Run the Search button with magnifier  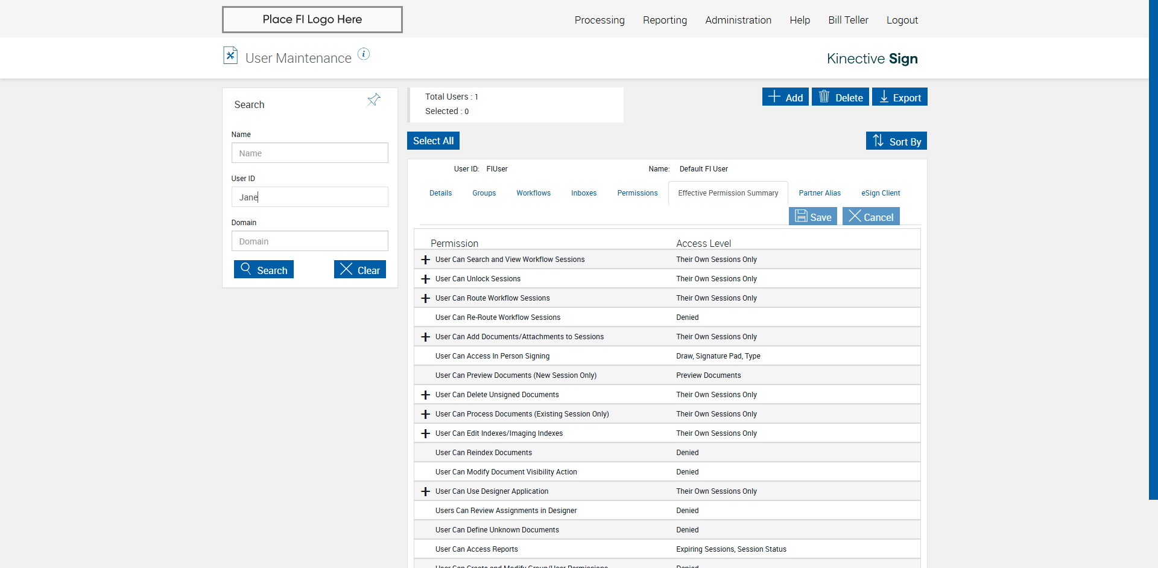pos(264,269)
